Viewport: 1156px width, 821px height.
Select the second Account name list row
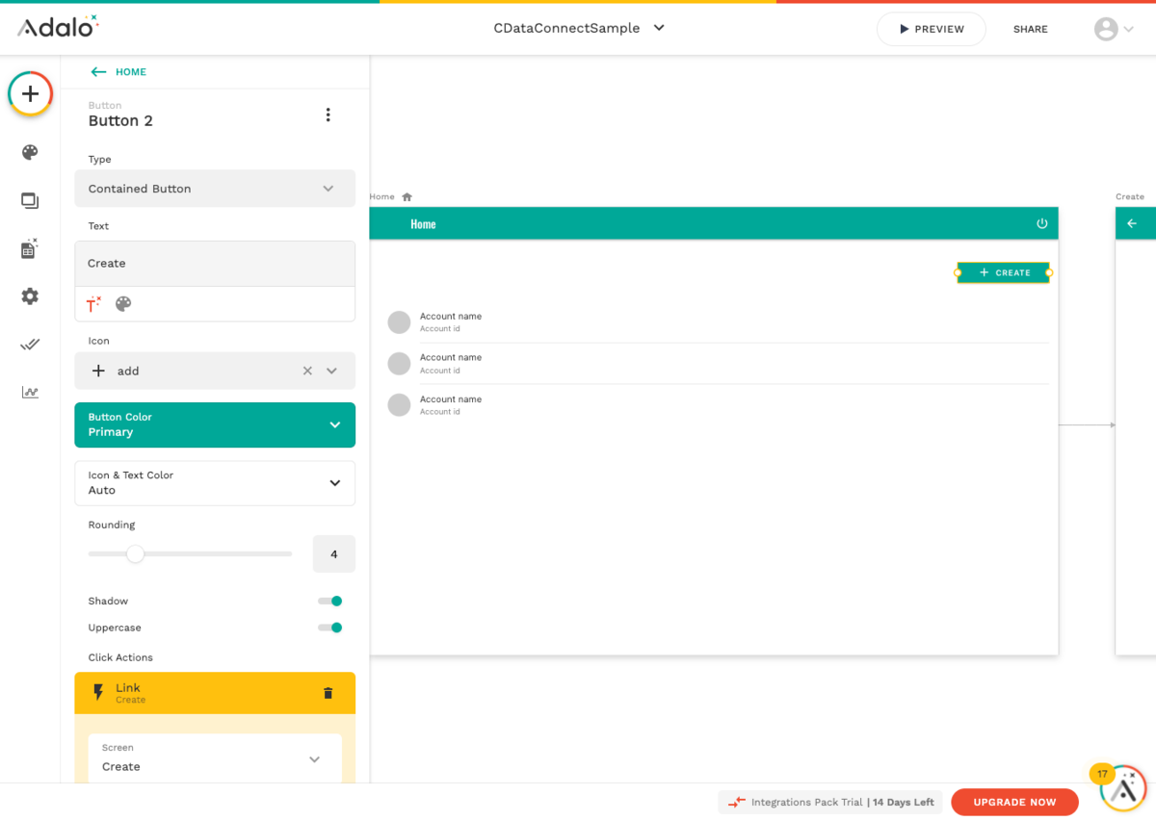[718, 363]
